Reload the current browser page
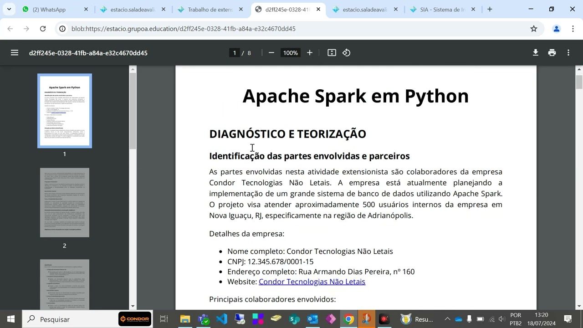The image size is (583, 328). point(43,29)
